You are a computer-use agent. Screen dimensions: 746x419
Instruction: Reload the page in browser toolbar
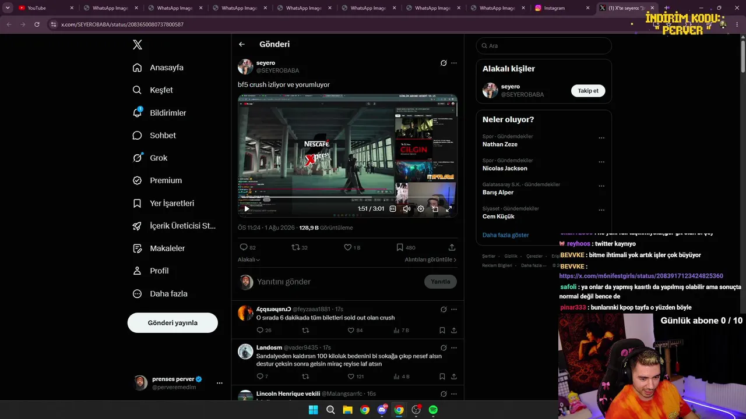(37, 24)
